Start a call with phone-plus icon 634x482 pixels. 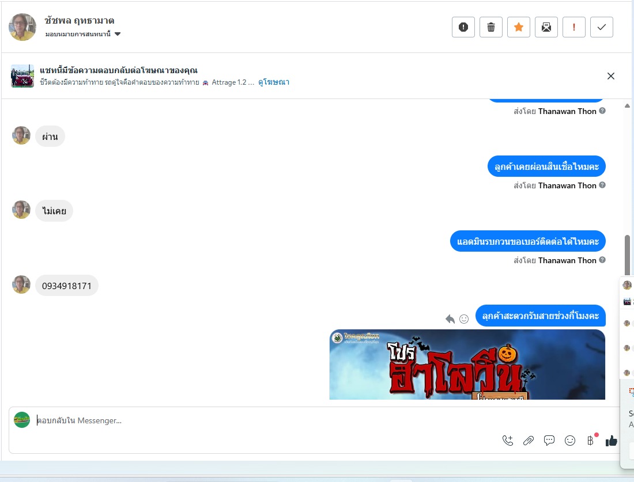click(508, 441)
